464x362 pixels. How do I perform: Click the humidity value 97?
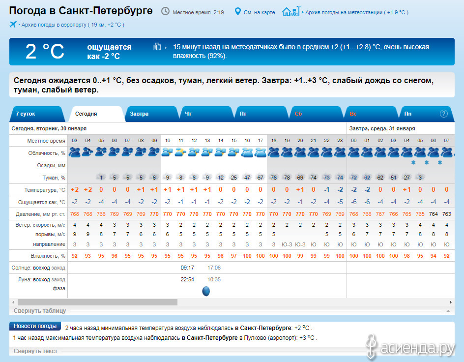coord(234,256)
